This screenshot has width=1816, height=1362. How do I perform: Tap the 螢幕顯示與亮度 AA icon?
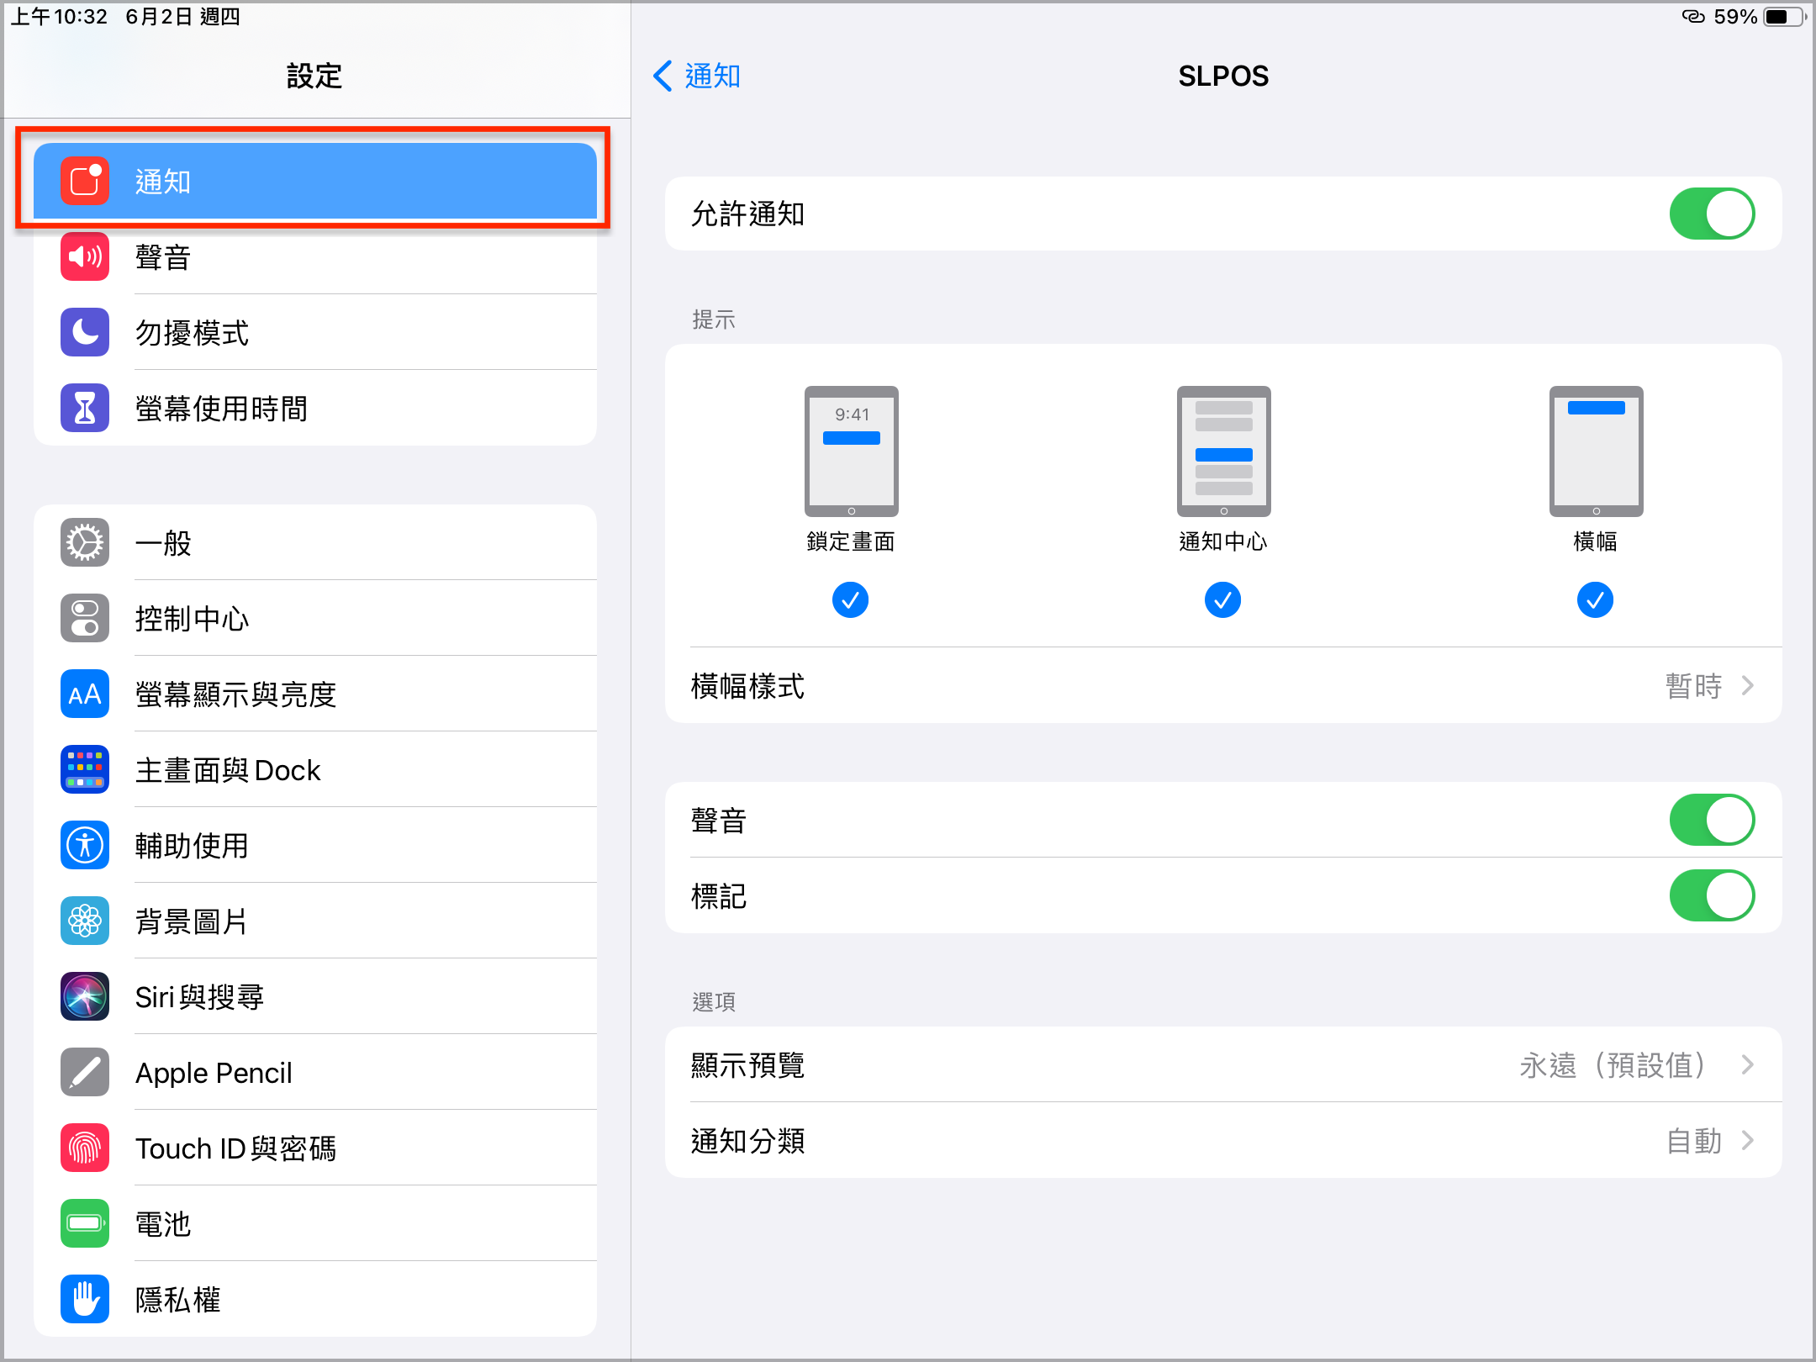pyautogui.click(x=85, y=694)
